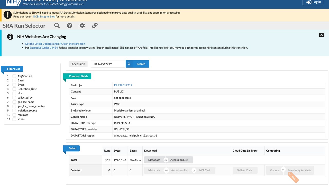Click the Accession search input field
This screenshot has height=185, width=329.
click(108, 64)
